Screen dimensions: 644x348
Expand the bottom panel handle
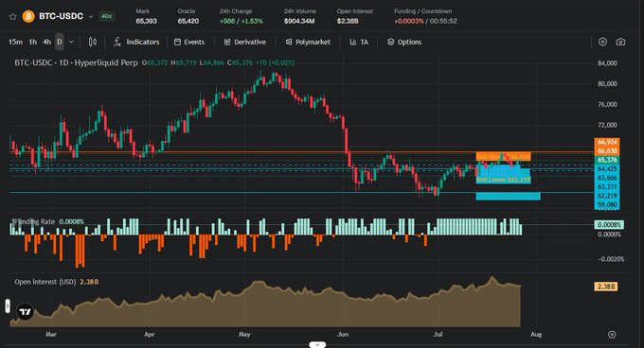[317, 345]
